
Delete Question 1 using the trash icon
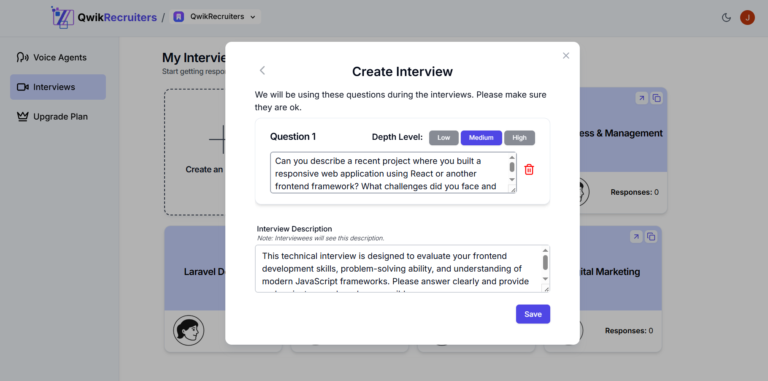(529, 169)
